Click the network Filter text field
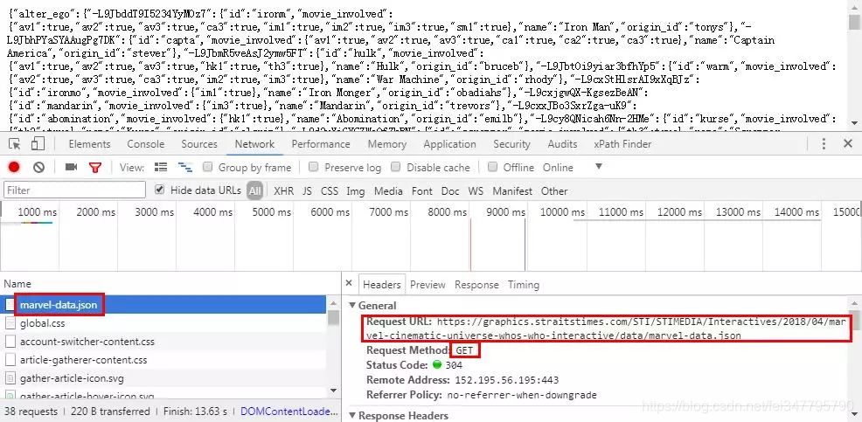The image size is (862, 422). pyautogui.click(x=75, y=190)
